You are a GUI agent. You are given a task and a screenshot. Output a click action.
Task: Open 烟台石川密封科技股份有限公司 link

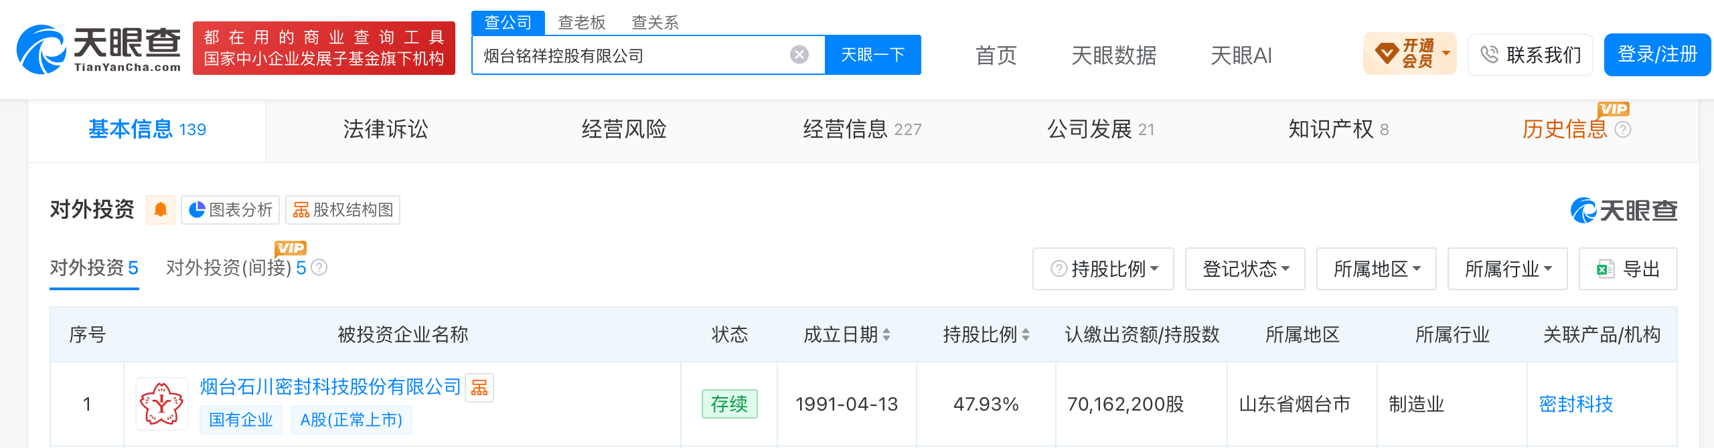click(x=331, y=386)
